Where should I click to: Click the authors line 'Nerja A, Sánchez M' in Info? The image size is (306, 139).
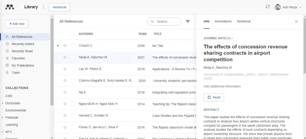[218, 67]
